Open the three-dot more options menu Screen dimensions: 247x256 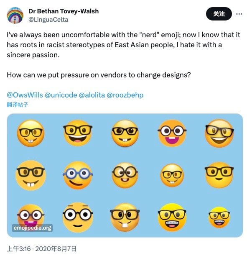[x=239, y=14]
